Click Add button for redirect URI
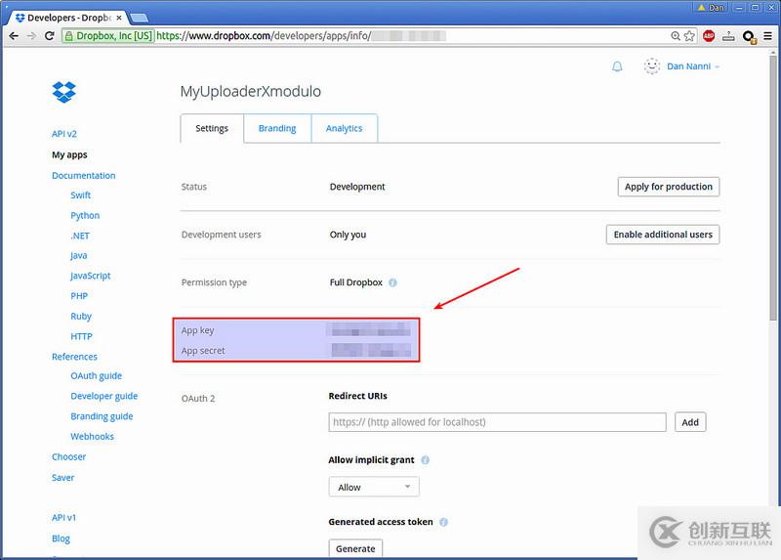 (x=690, y=422)
